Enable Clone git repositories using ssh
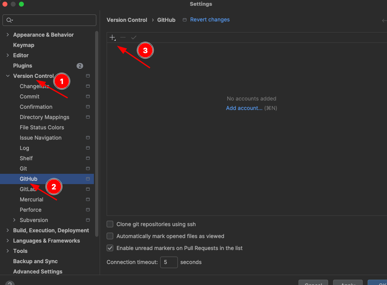The image size is (387, 285). (110, 224)
